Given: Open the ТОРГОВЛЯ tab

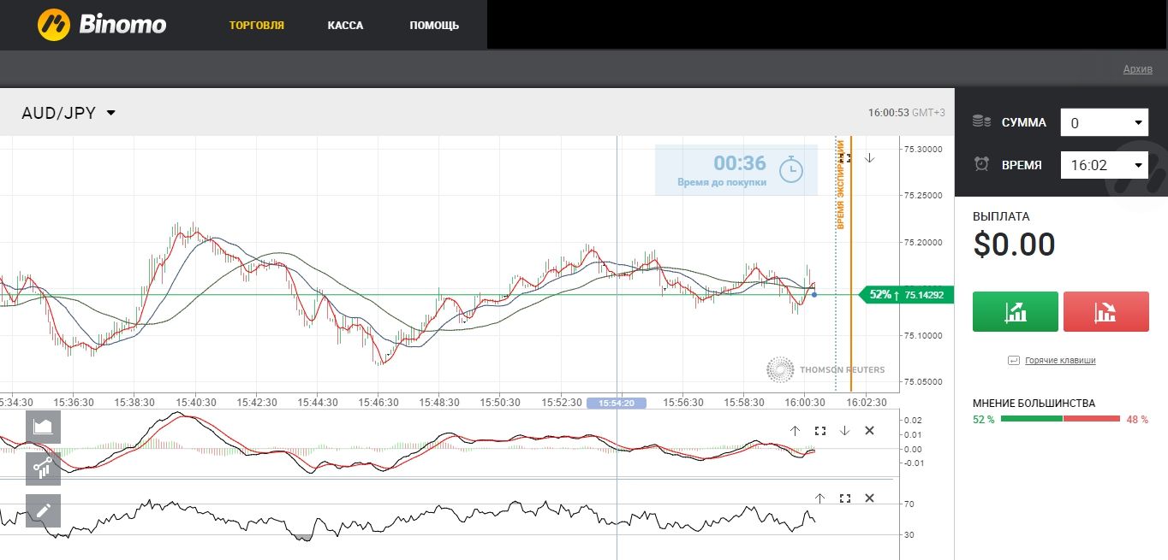Looking at the screenshot, I should [x=257, y=25].
